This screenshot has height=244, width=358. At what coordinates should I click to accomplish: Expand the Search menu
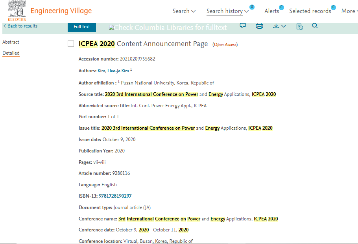[x=184, y=11]
